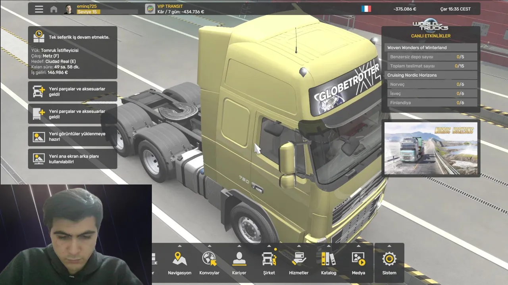Click the VIP TRANSIT company name

point(170,6)
